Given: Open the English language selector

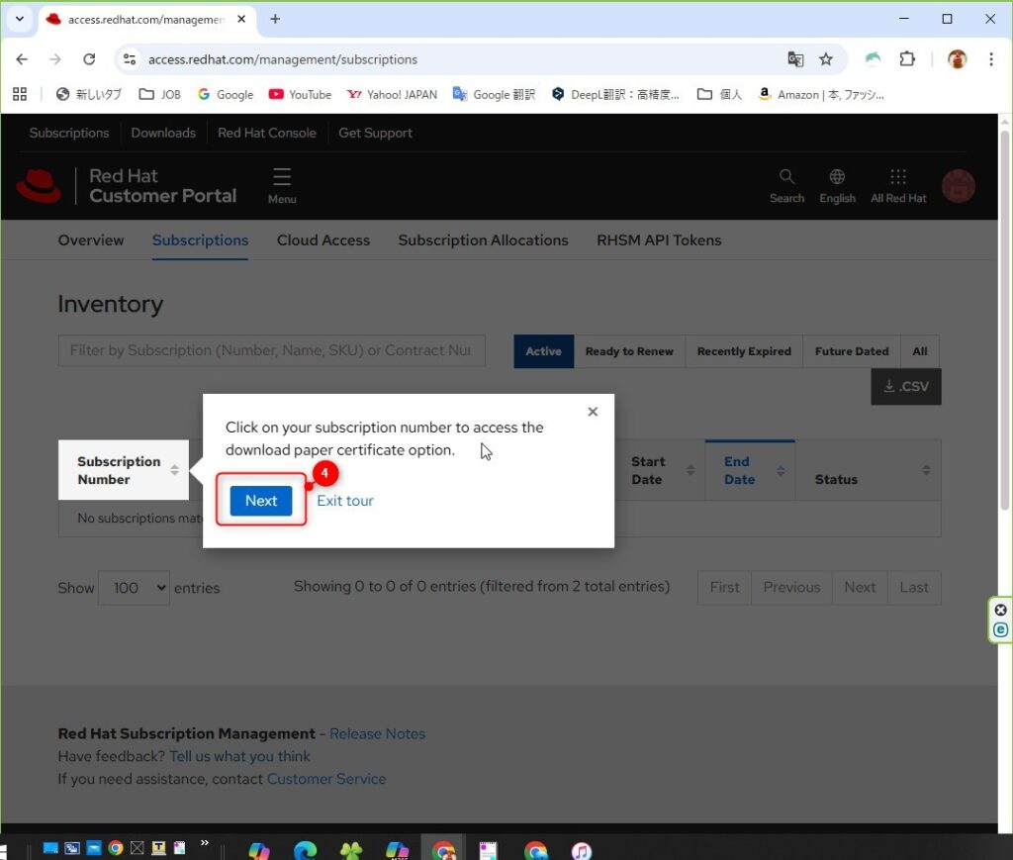Looking at the screenshot, I should (837, 186).
